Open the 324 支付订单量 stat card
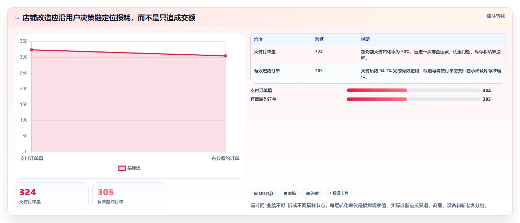 tap(51, 196)
